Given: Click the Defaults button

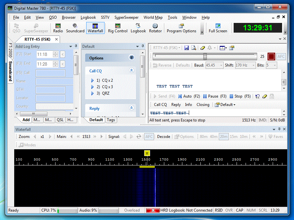Looking at the screenshot, I should coord(183,65).
